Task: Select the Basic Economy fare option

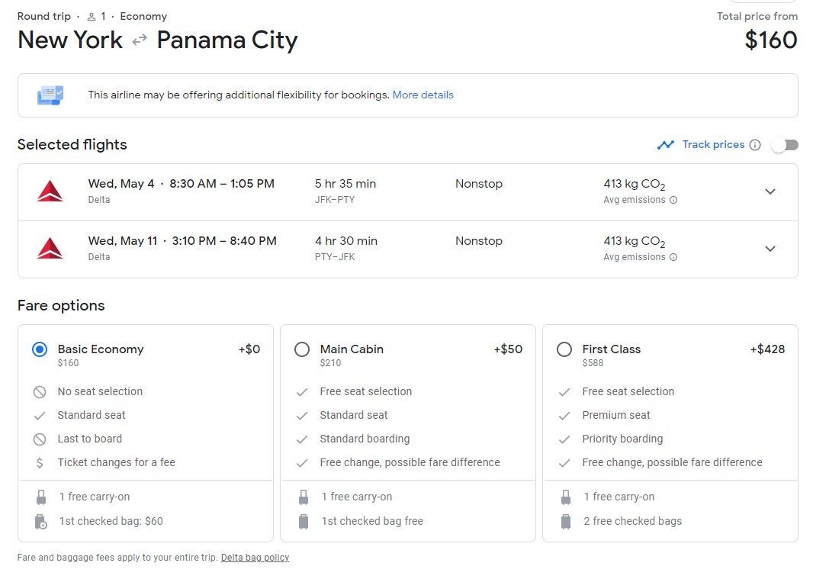Action: click(x=40, y=349)
